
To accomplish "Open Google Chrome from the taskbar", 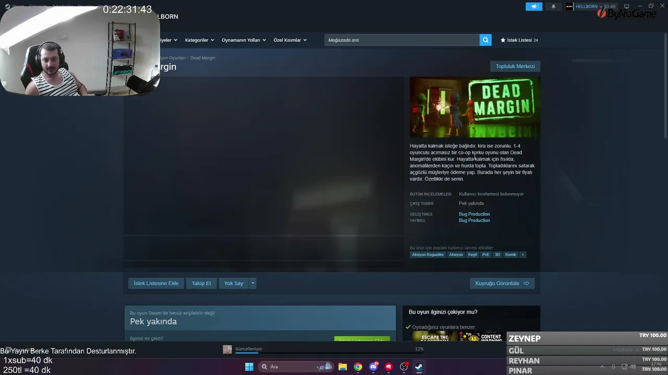I will point(358,367).
